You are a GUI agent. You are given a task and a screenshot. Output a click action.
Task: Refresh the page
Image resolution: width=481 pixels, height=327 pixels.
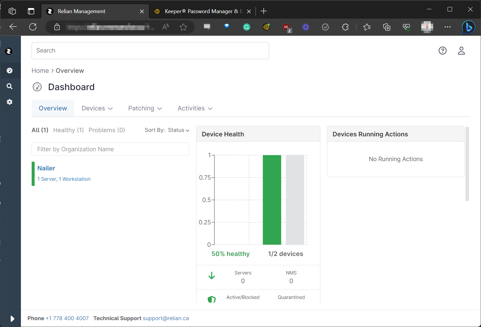pyautogui.click(x=33, y=27)
